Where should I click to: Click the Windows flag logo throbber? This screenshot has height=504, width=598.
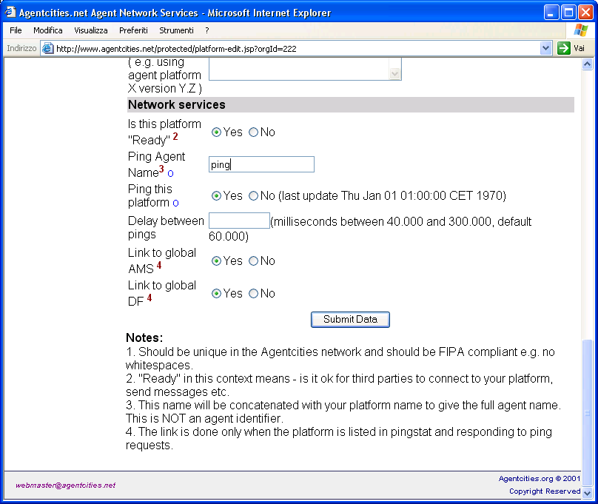click(581, 30)
